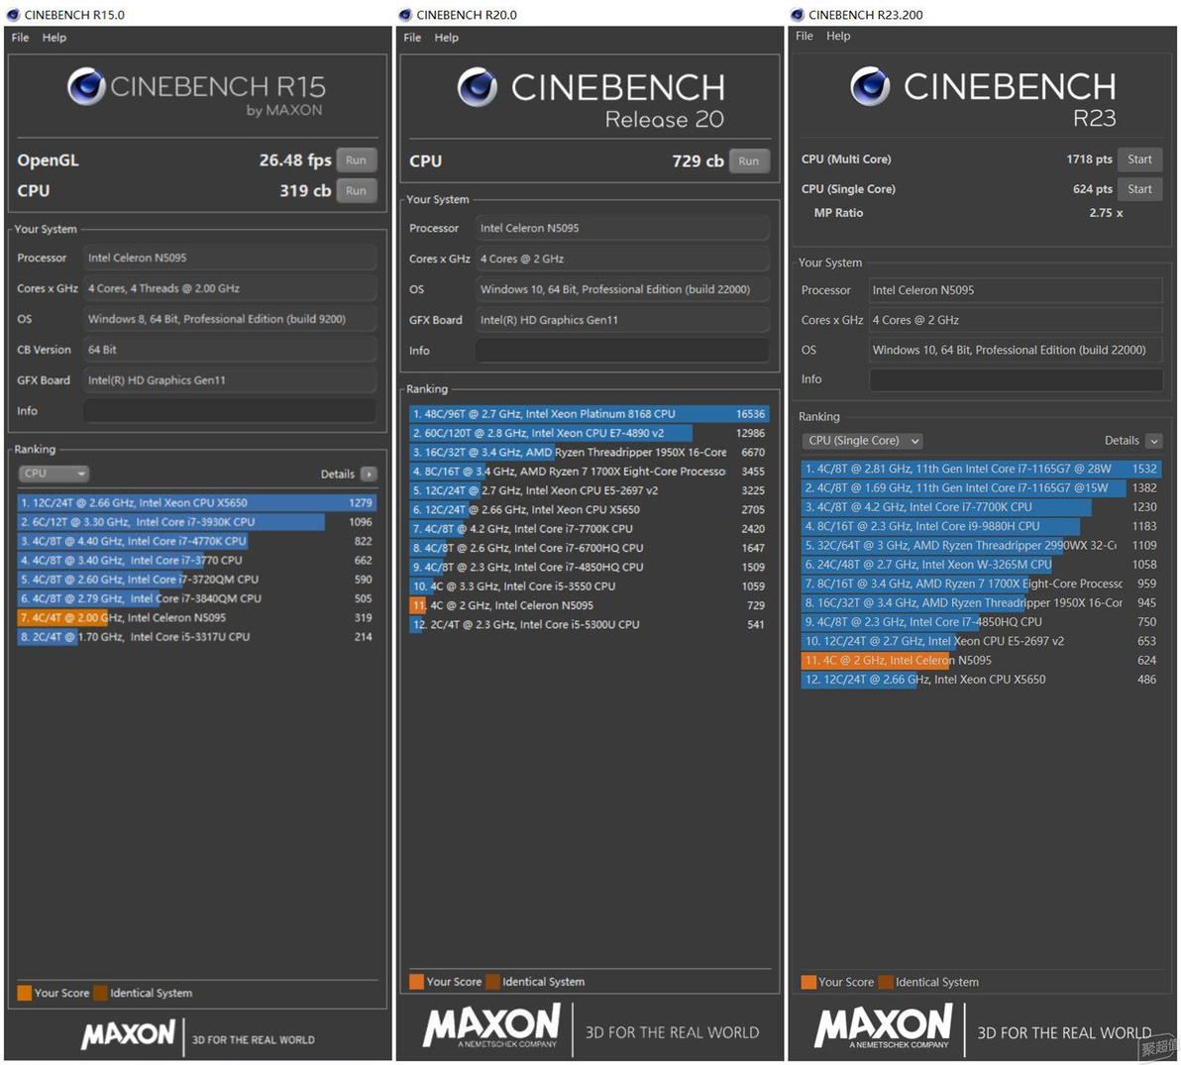Screen dimensions: 1181x1065
Task: Start the CPU (Multi Core) test in R23
Action: pos(1139,159)
